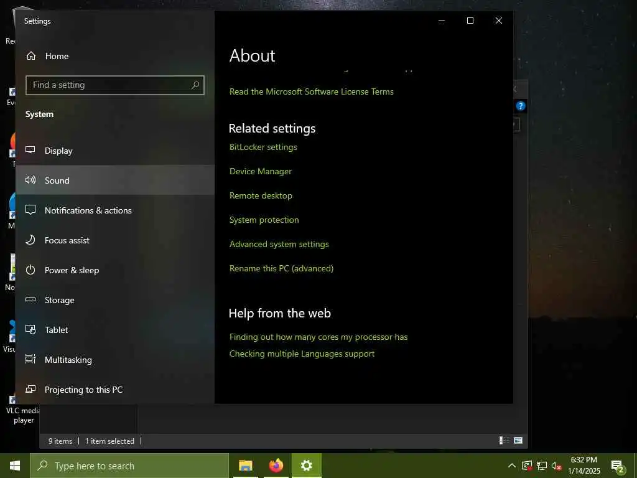Close the Settings window
The height and width of the screenshot is (478, 637).
[499, 21]
